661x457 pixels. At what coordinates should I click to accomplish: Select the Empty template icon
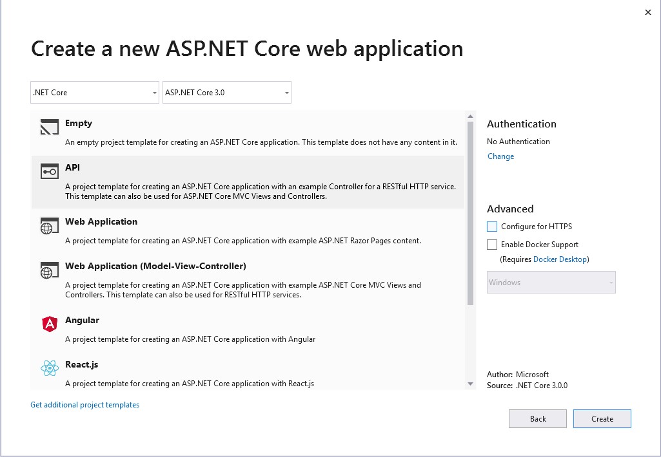point(49,127)
